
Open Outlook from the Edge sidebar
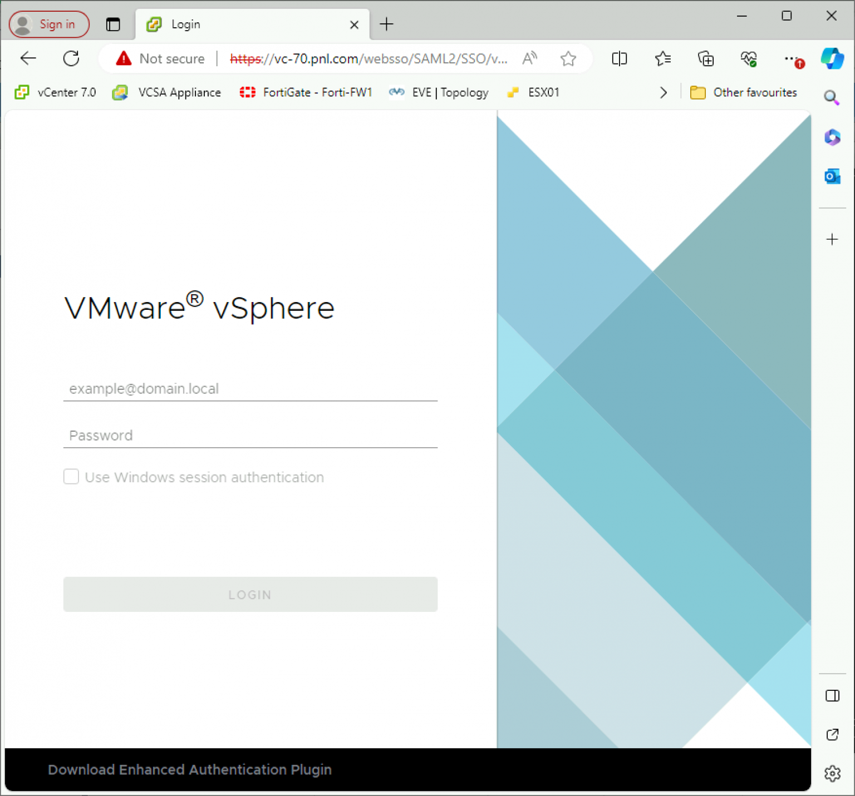(x=832, y=177)
